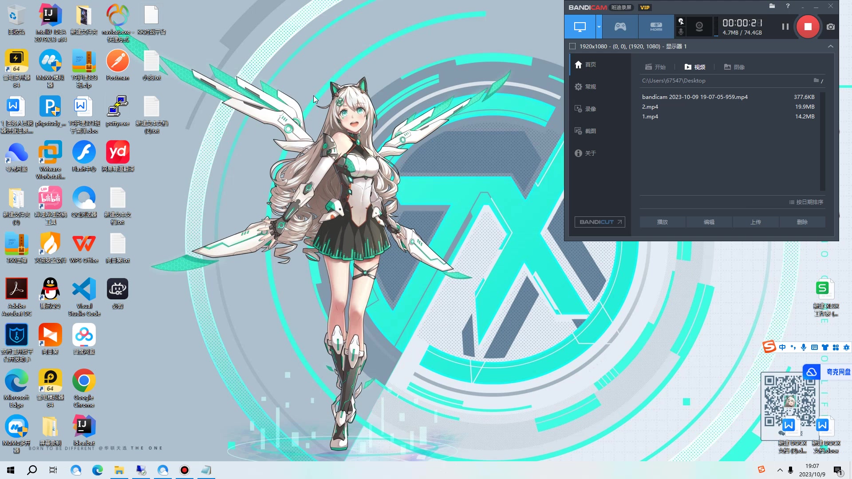The image size is (852, 479).
Task: Open WPS Office desktop icon
Action: click(84, 248)
